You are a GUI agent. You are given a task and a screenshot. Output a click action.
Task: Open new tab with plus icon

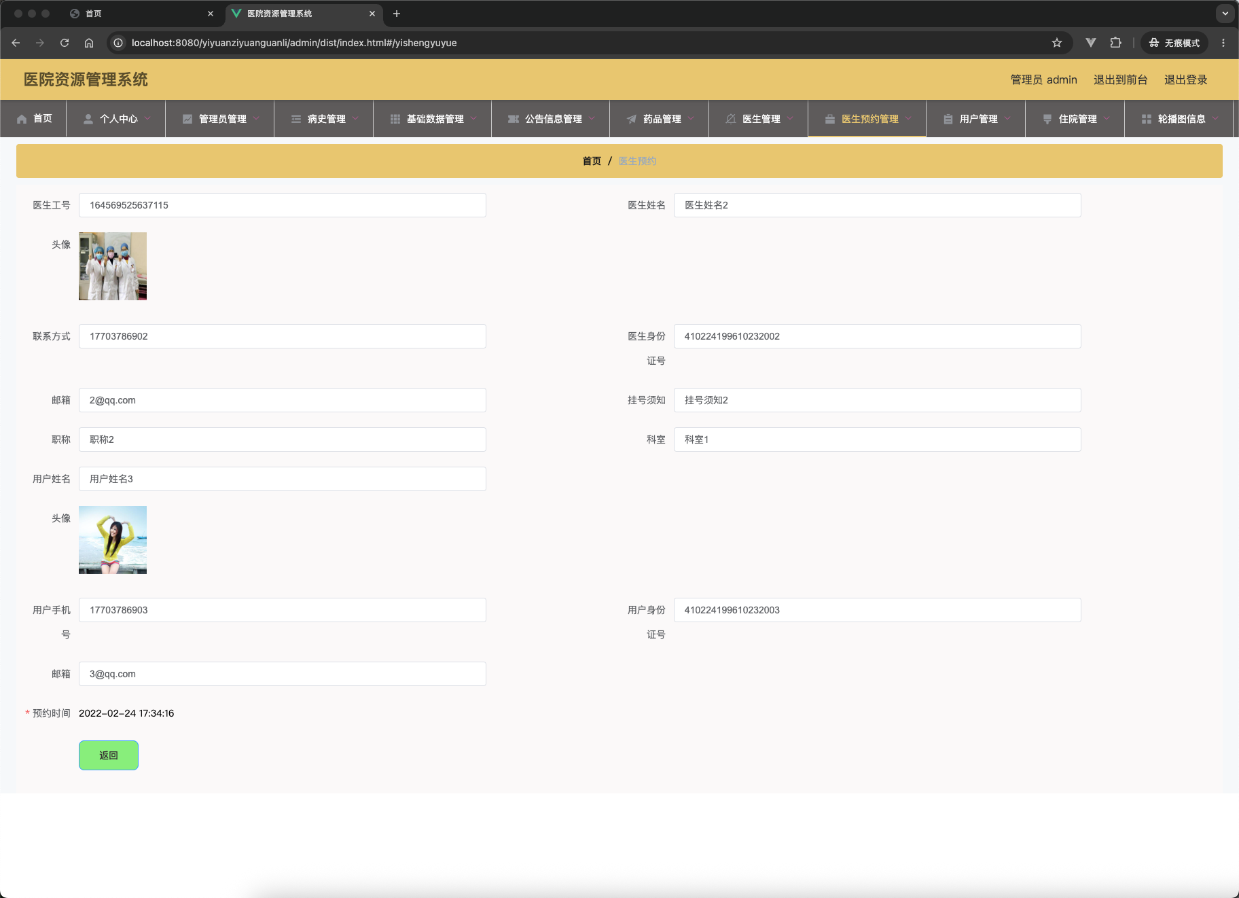point(397,14)
